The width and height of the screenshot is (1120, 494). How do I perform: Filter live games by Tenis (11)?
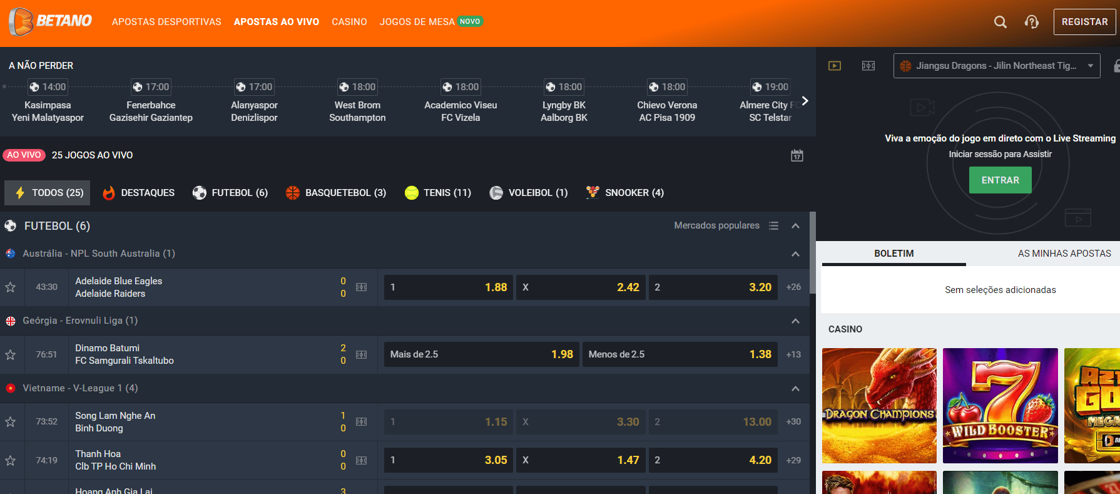[438, 193]
